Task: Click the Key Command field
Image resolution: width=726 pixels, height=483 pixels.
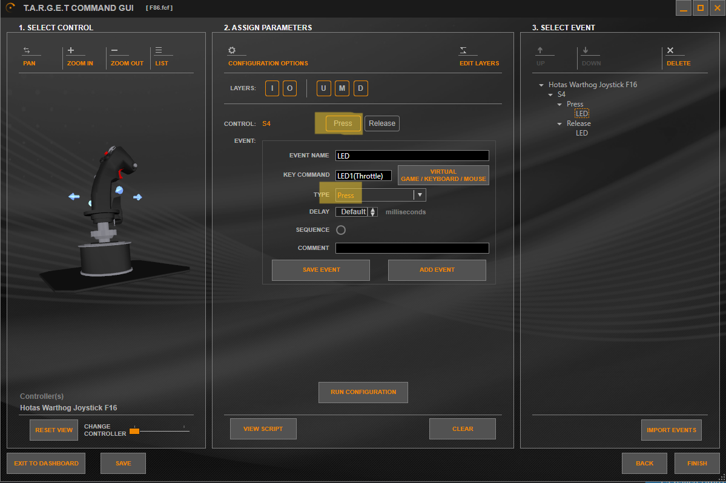Action: pos(363,176)
